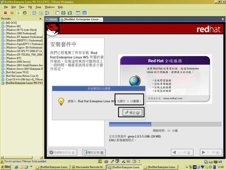
Task: Click the CH language indicator in language bar
Action: 100,161
